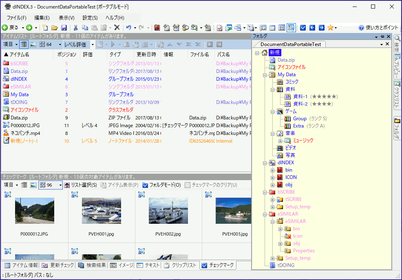The image size is (402, 280).
Task: Click the 戻る back button
Action: point(10,28)
